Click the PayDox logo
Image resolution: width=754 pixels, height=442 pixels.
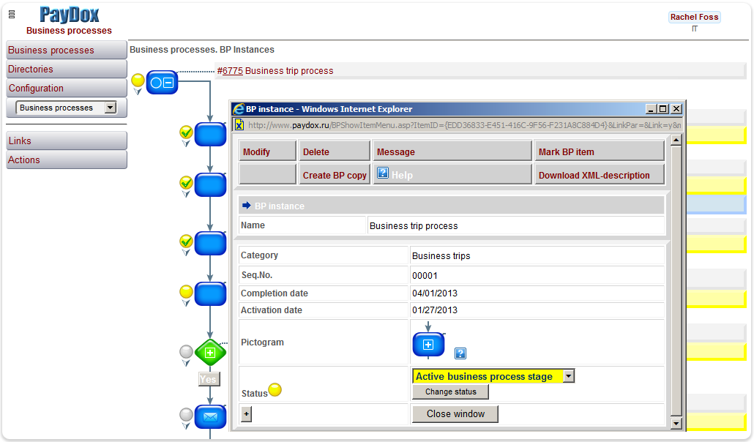pos(70,15)
